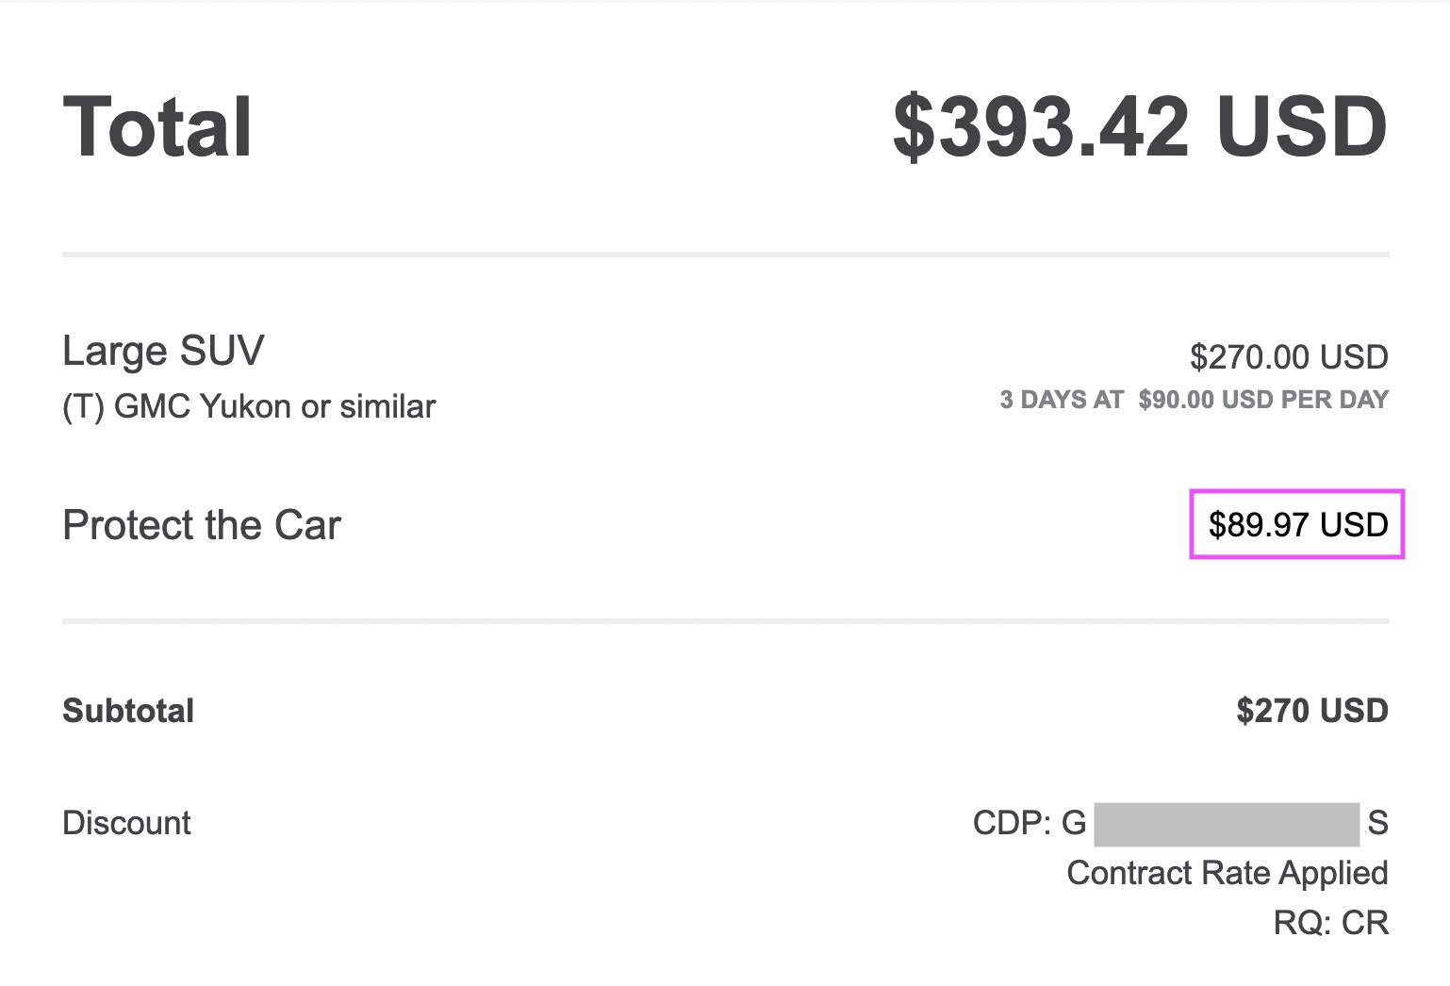Click the bold Total heading
This screenshot has height=986, width=1450.
point(157,127)
